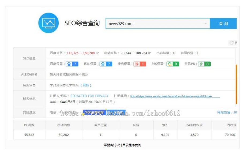Click the 首页内链 count value
The height and width of the screenshot is (150, 241).
198,53
